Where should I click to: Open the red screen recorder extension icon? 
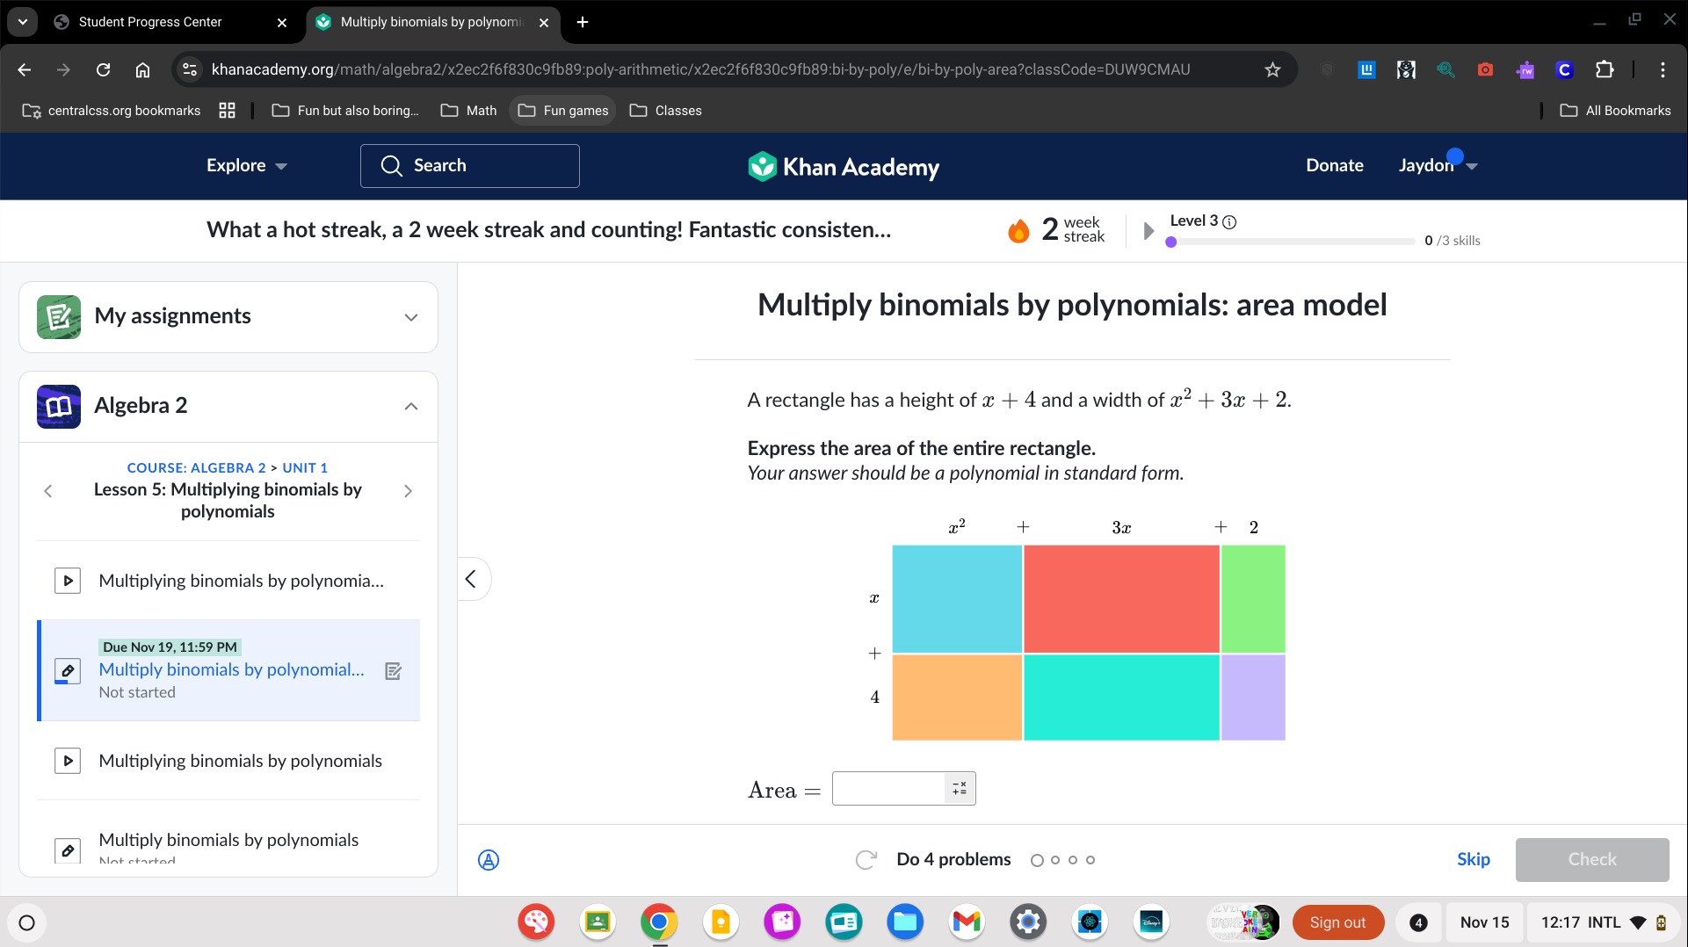click(x=1485, y=69)
